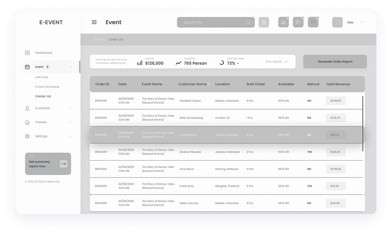Click the hamburger menu icon next to Event
Viewport: 392px width, 234px height.
point(94,22)
